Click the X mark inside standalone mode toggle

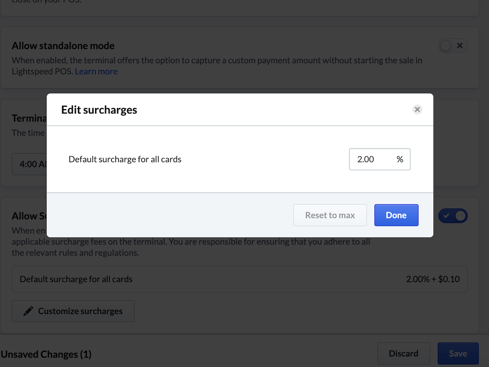pos(460,45)
